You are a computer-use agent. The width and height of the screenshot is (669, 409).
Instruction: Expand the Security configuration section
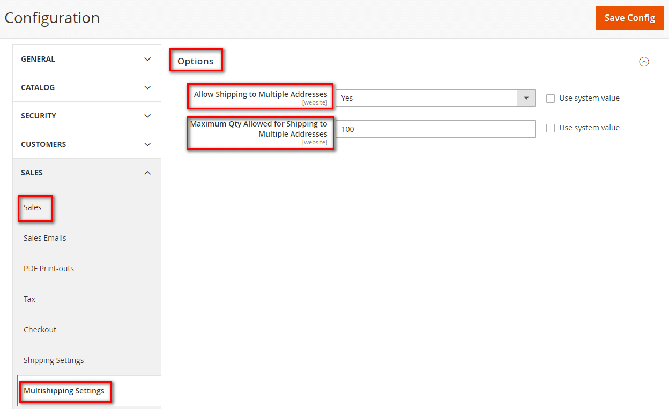pos(86,116)
